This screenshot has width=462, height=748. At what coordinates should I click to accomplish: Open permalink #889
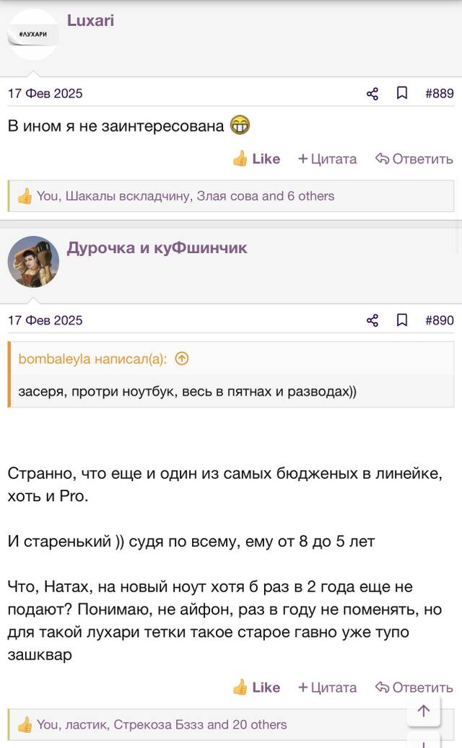coord(440,94)
